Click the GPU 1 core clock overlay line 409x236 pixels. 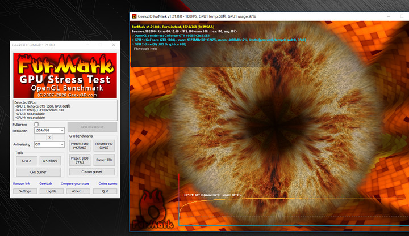[x=219, y=40]
